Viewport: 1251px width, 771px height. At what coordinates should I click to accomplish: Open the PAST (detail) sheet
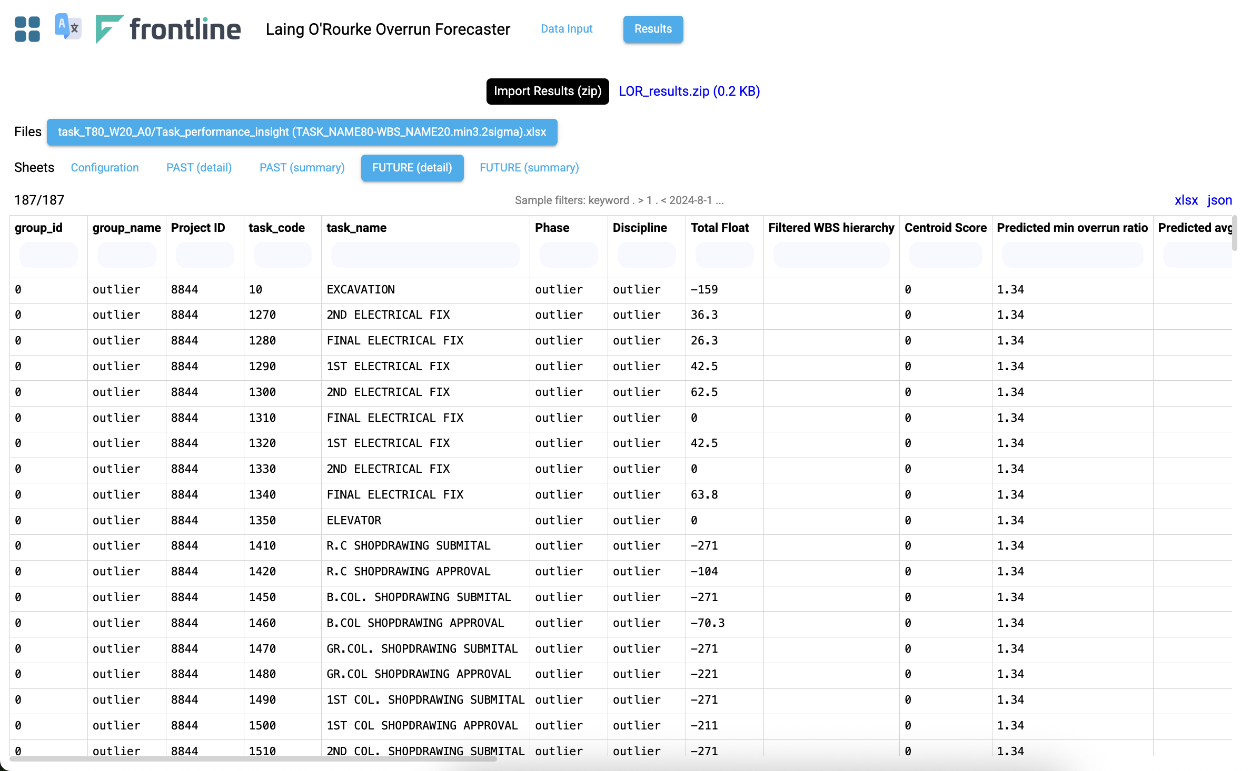(199, 167)
